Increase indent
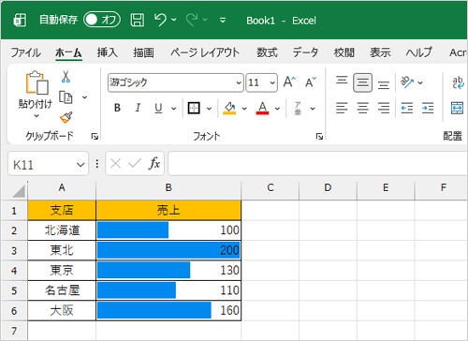The height and width of the screenshot is (341, 468). [x=428, y=108]
